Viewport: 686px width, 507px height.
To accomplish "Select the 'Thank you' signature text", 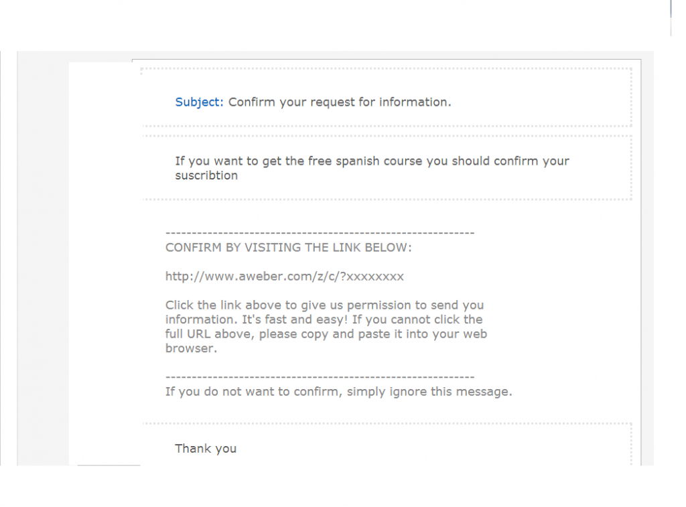I will (206, 449).
